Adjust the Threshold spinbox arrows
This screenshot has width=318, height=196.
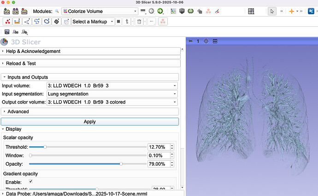click(172, 147)
